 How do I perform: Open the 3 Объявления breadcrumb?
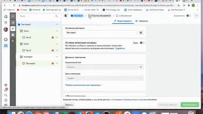124,16
